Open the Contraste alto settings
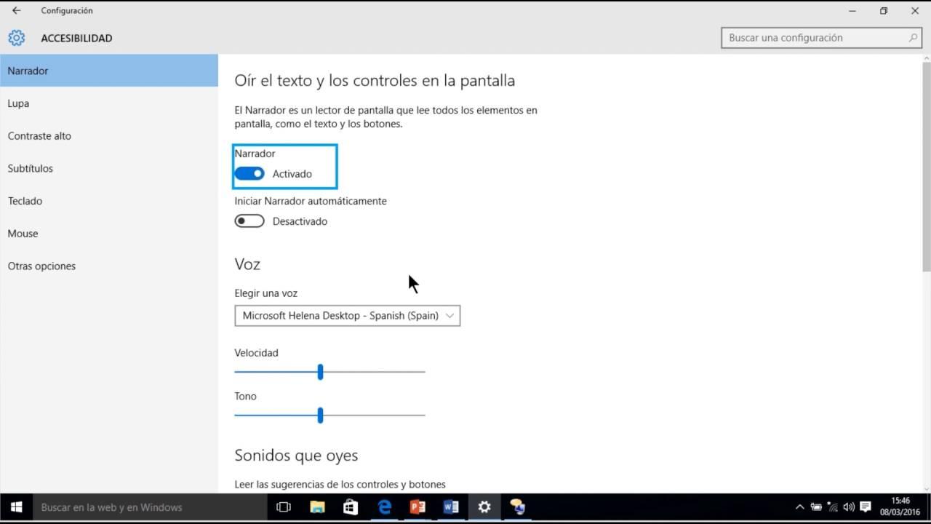The image size is (931, 524). coord(39,135)
